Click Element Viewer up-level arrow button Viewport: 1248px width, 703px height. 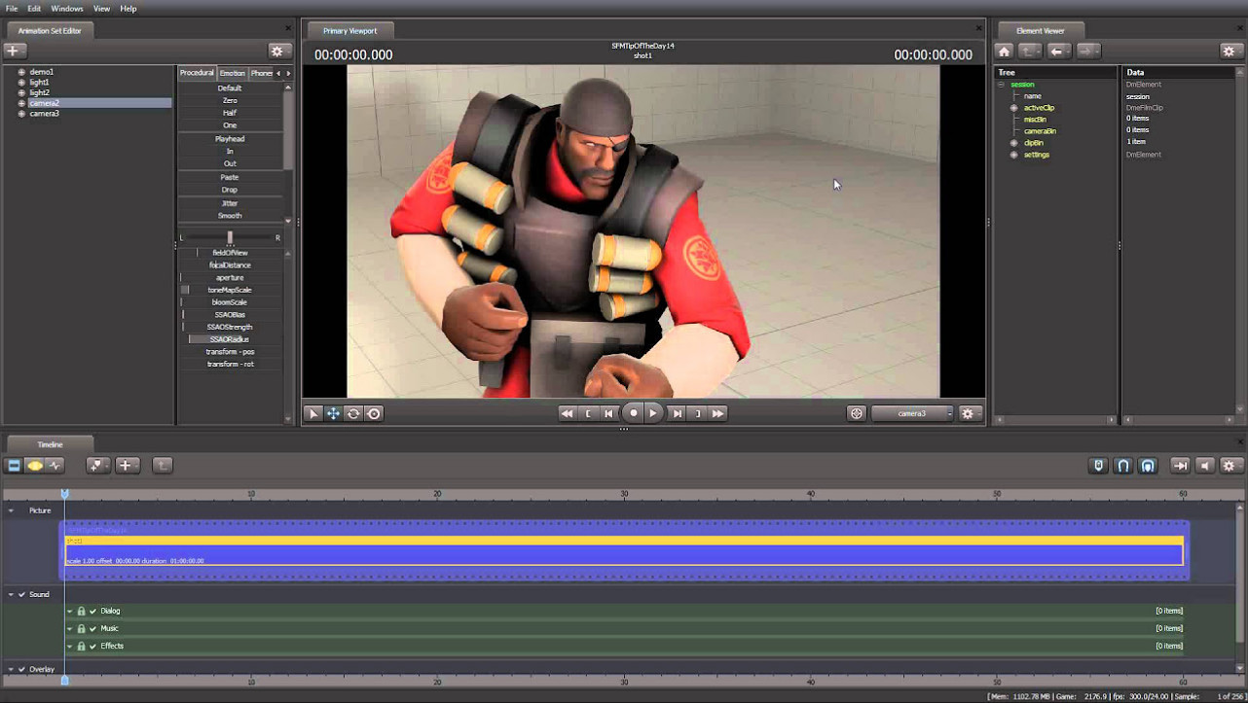click(x=1030, y=51)
